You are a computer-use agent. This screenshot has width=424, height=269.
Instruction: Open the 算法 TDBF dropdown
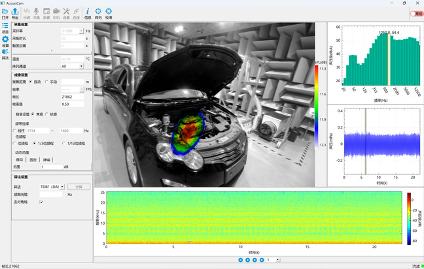tap(52, 187)
